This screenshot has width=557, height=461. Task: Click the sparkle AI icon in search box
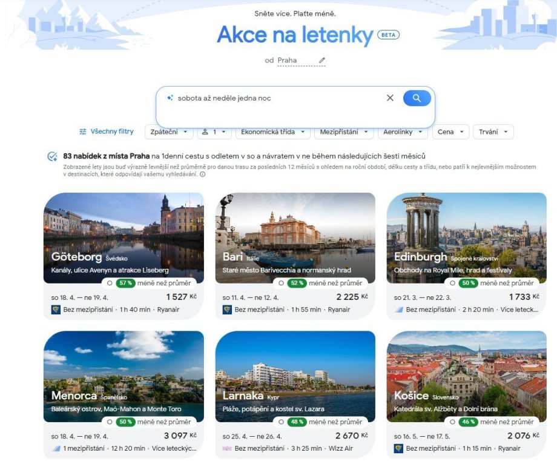(170, 98)
